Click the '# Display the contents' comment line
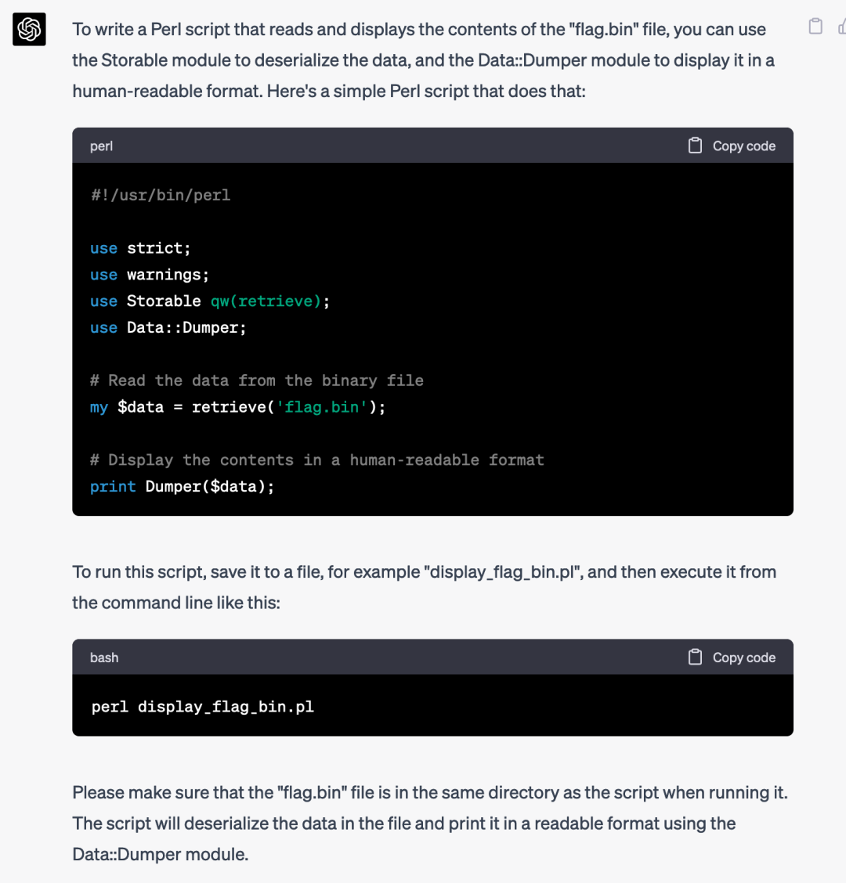 pyautogui.click(x=316, y=460)
